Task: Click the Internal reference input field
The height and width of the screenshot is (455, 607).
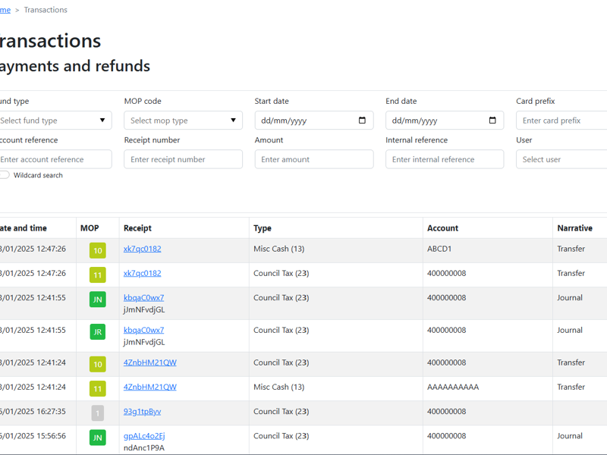Action: point(444,159)
